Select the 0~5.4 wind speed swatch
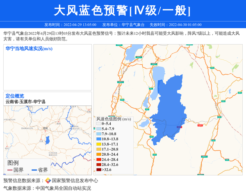Viewport: 246px width, 193px height. coord(98,123)
